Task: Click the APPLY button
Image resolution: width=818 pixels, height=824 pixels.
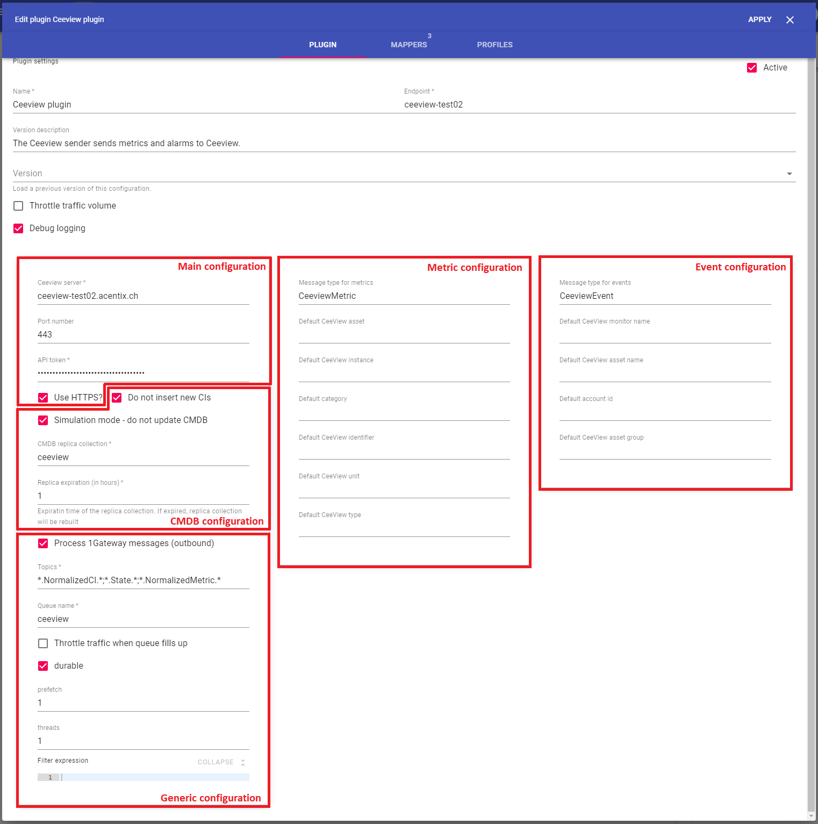Action: 759,19
